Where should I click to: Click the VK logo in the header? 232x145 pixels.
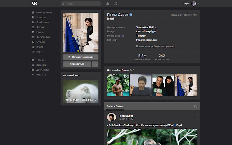click(34, 4)
